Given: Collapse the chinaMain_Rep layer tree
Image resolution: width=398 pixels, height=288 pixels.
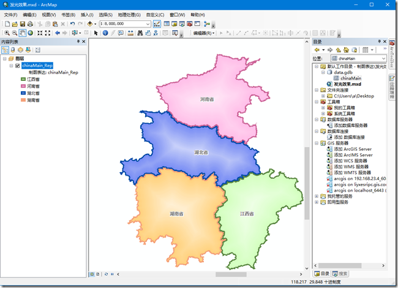Looking at the screenshot, I should 11,66.
